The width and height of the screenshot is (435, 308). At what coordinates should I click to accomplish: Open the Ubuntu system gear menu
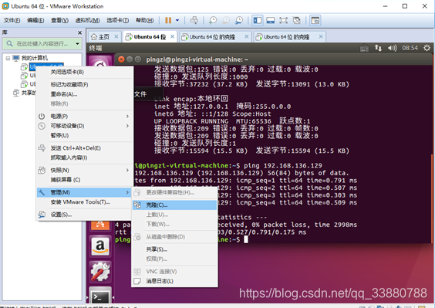427,48
